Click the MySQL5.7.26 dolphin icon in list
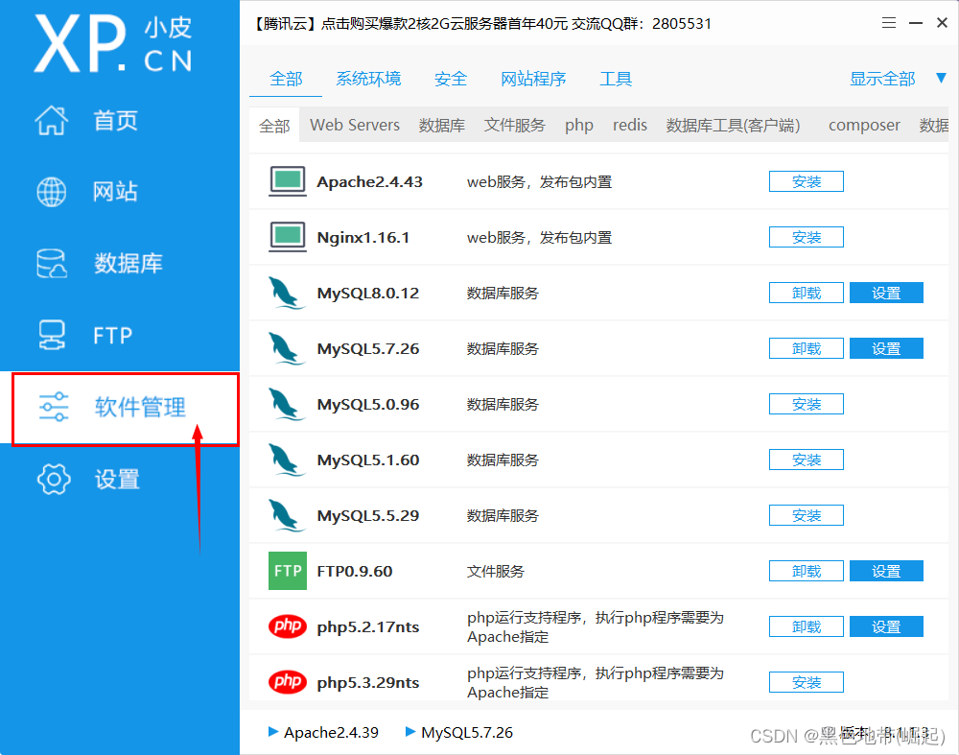The height and width of the screenshot is (755, 959). [x=286, y=349]
